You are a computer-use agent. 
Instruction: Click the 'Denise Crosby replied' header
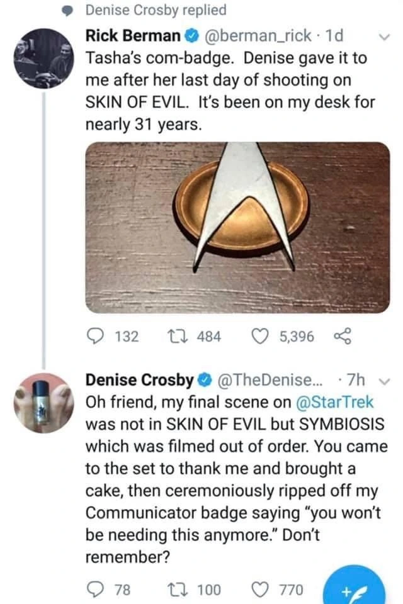pos(155,10)
